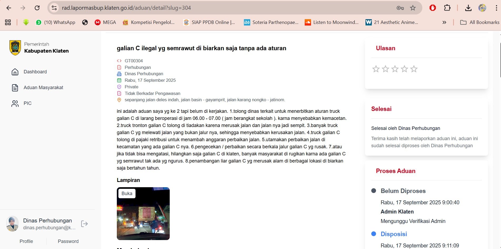Image resolution: width=501 pixels, height=249 pixels.
Task: Rate one star in Ulasan
Action: tap(376, 69)
